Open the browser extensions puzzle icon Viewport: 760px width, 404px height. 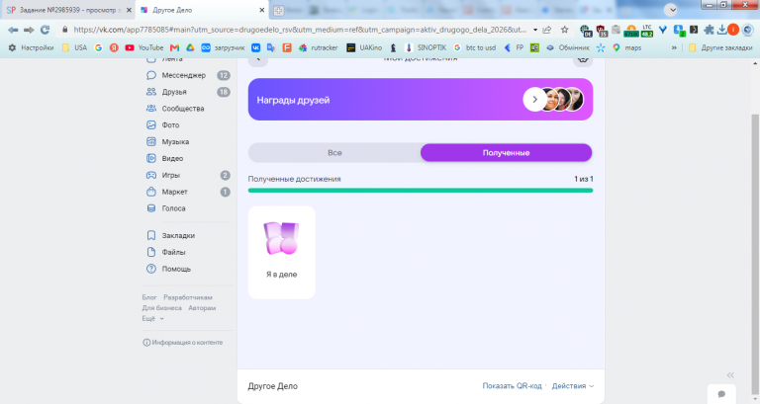pos(709,30)
